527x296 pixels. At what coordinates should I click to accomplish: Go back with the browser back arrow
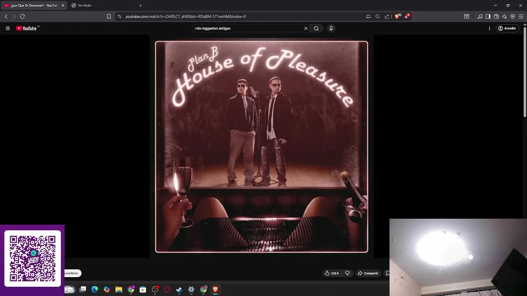pos(6,16)
